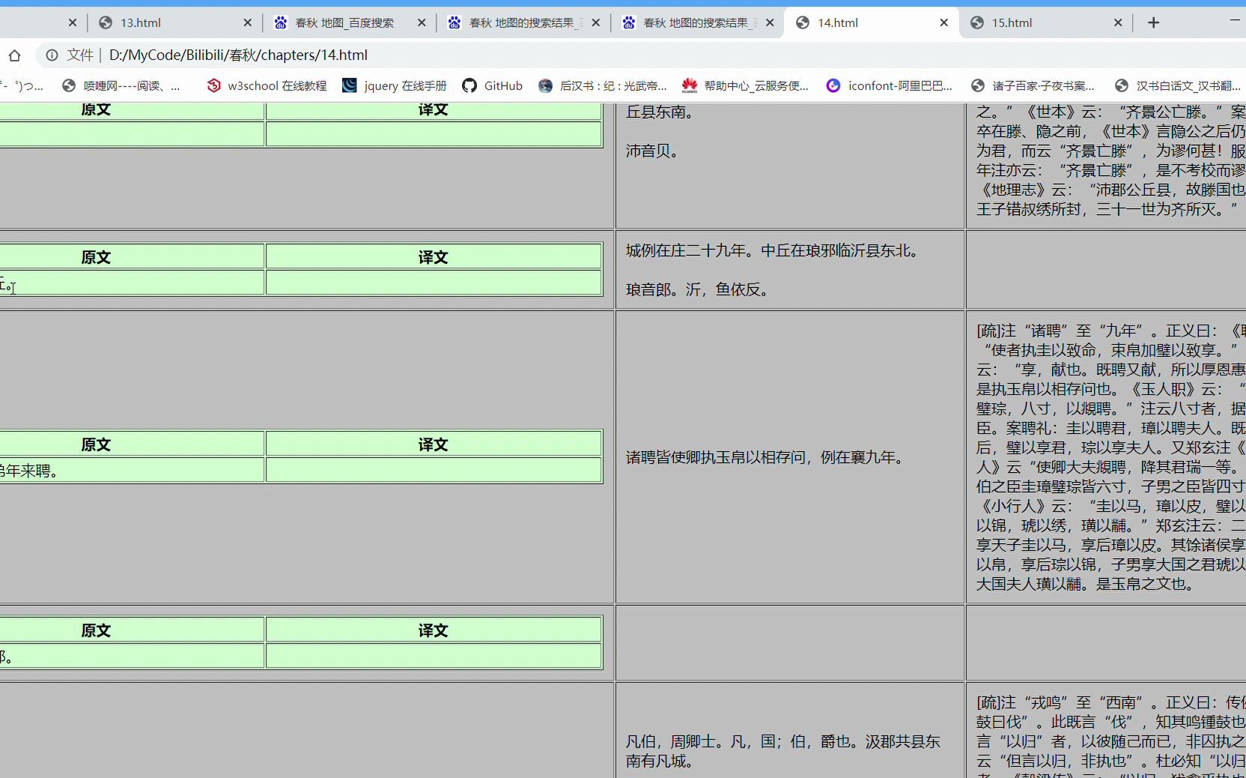Open the 春秋 地图_百度搜索 tab

click(344, 22)
